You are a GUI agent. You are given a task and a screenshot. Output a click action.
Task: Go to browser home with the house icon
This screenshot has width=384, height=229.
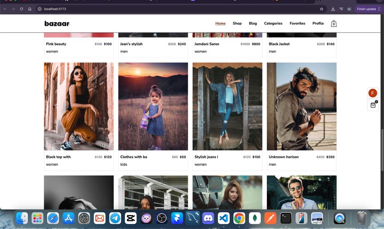click(30, 9)
